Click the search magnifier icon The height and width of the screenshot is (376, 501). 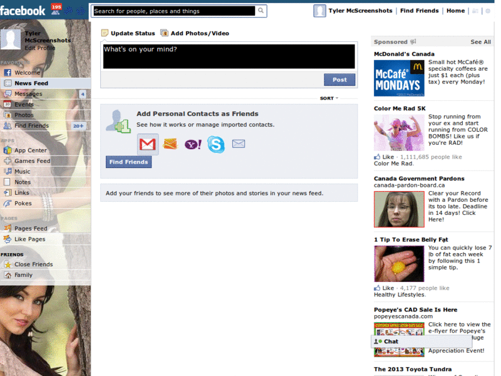coord(261,11)
